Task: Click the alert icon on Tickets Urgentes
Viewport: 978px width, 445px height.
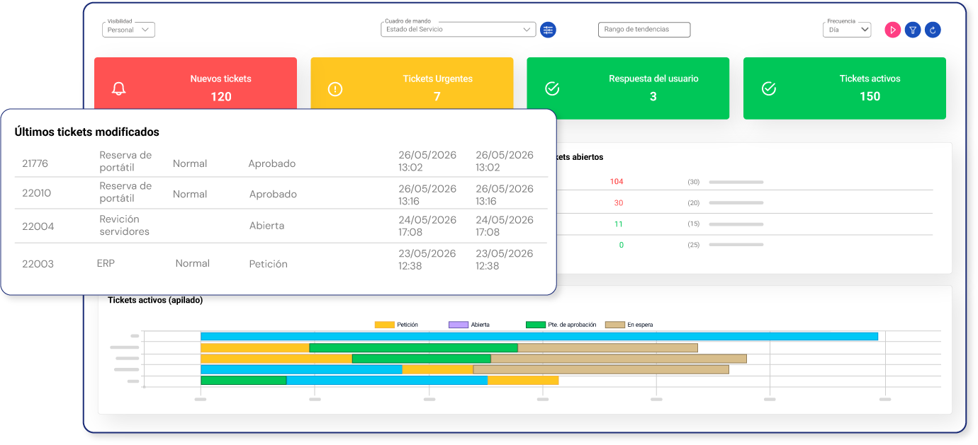Action: click(x=335, y=88)
